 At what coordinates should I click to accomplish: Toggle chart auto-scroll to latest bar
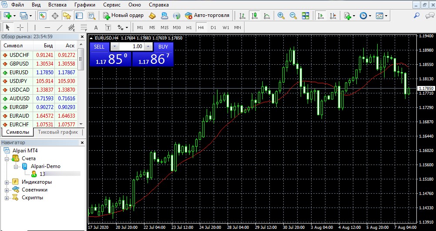321,16
